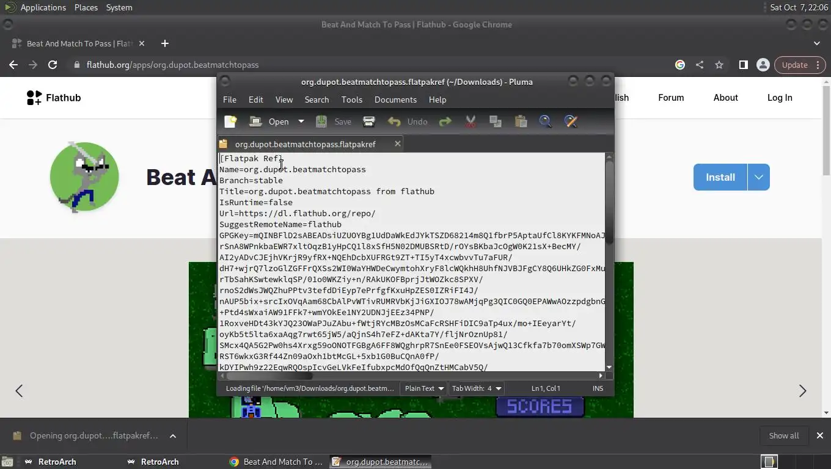
Task: Open the Documents menu in Pluma
Action: [395, 100]
